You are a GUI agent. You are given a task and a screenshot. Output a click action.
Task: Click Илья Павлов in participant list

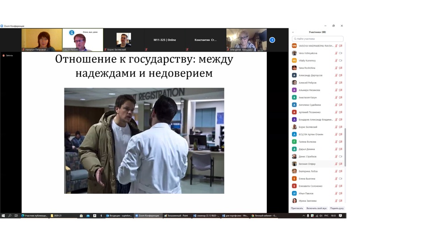(x=317, y=194)
